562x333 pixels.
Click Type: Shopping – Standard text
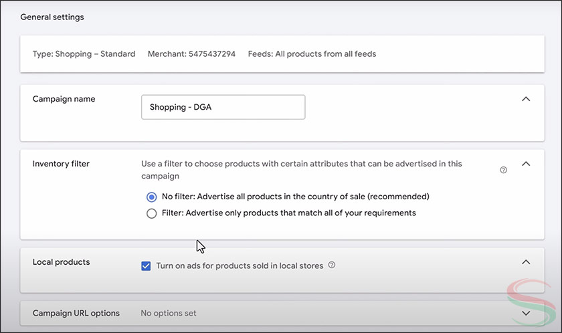[84, 53]
